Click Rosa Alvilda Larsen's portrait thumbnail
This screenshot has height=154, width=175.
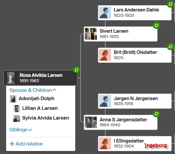[11, 78]
